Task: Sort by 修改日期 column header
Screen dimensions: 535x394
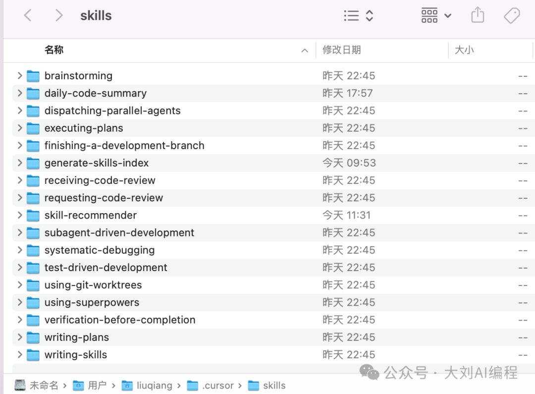Action: [x=341, y=50]
